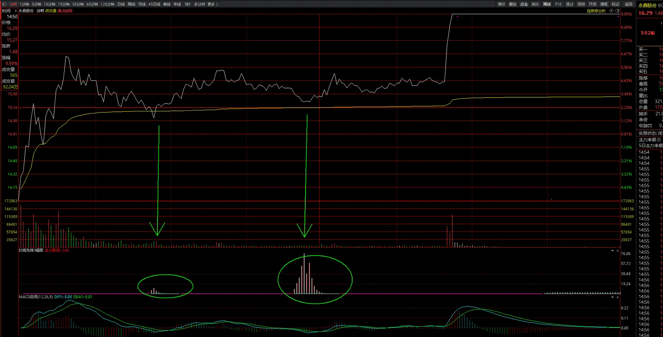
Task: Open the 月线 monthly chart
Action: (142, 4)
